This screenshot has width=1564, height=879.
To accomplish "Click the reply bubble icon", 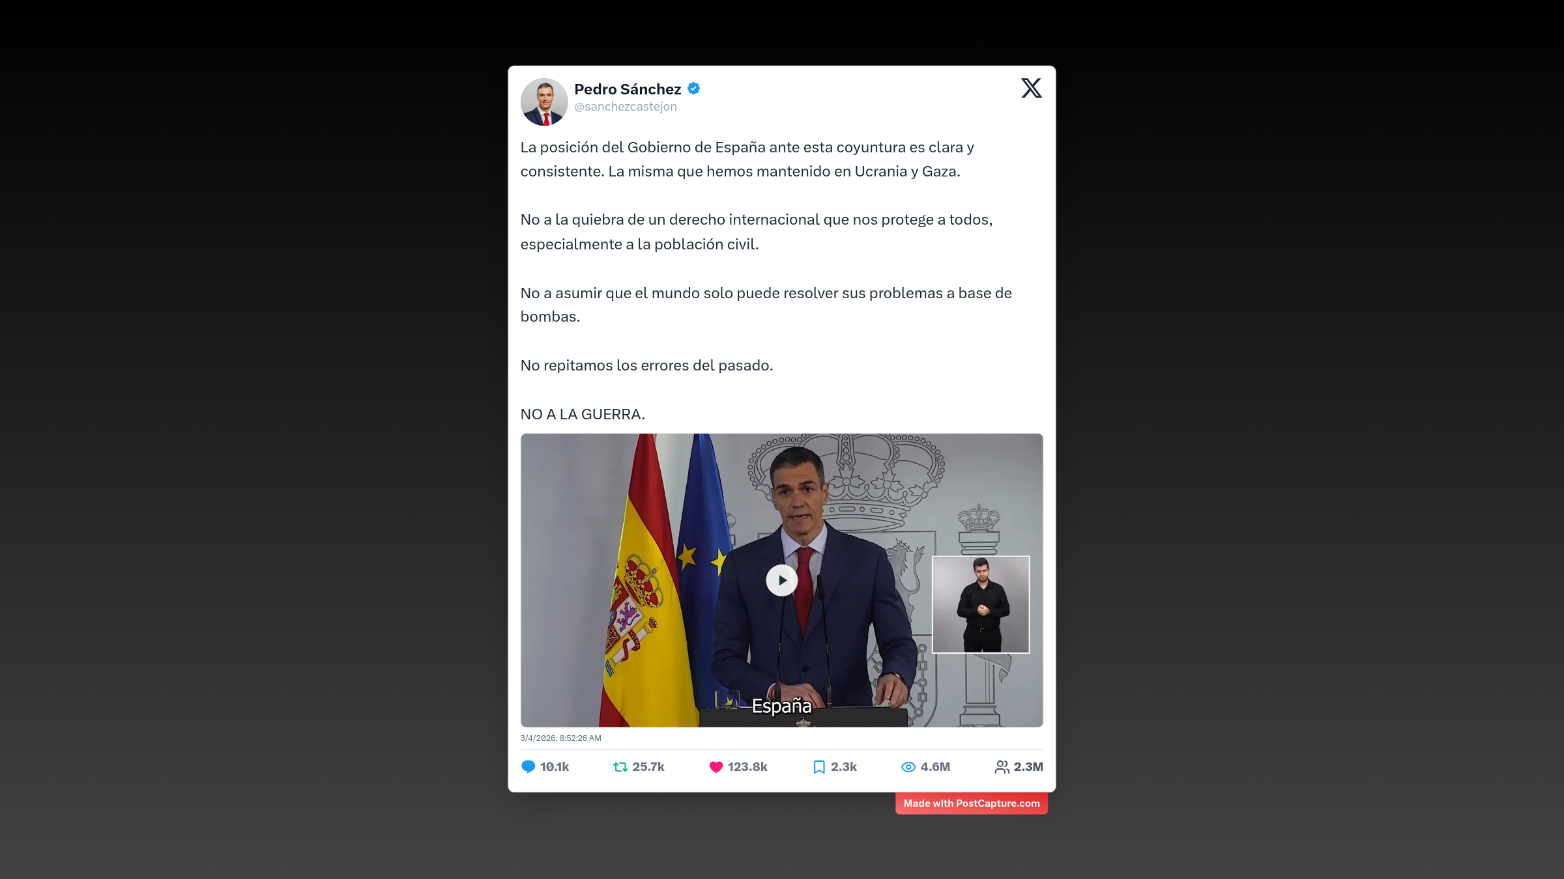I will 528,767.
